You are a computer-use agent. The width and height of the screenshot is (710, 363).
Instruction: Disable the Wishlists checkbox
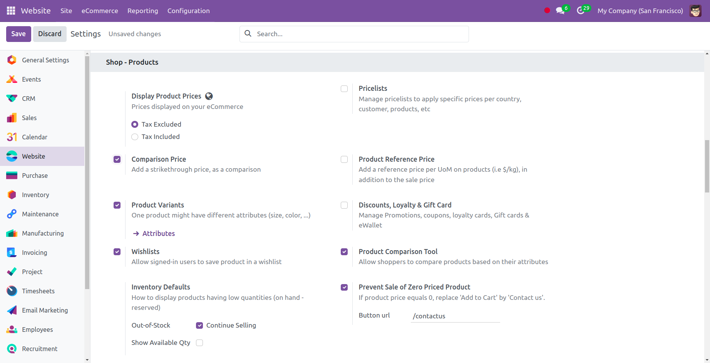[x=117, y=251]
